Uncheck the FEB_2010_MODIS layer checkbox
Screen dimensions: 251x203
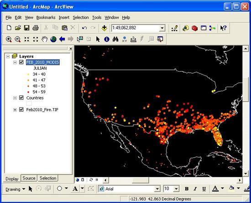click(21, 62)
